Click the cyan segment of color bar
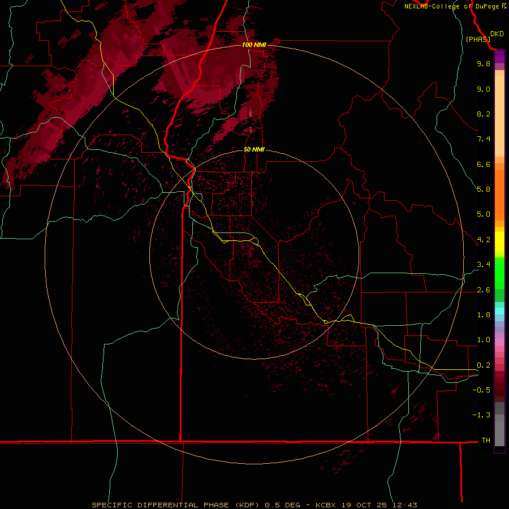 499,311
